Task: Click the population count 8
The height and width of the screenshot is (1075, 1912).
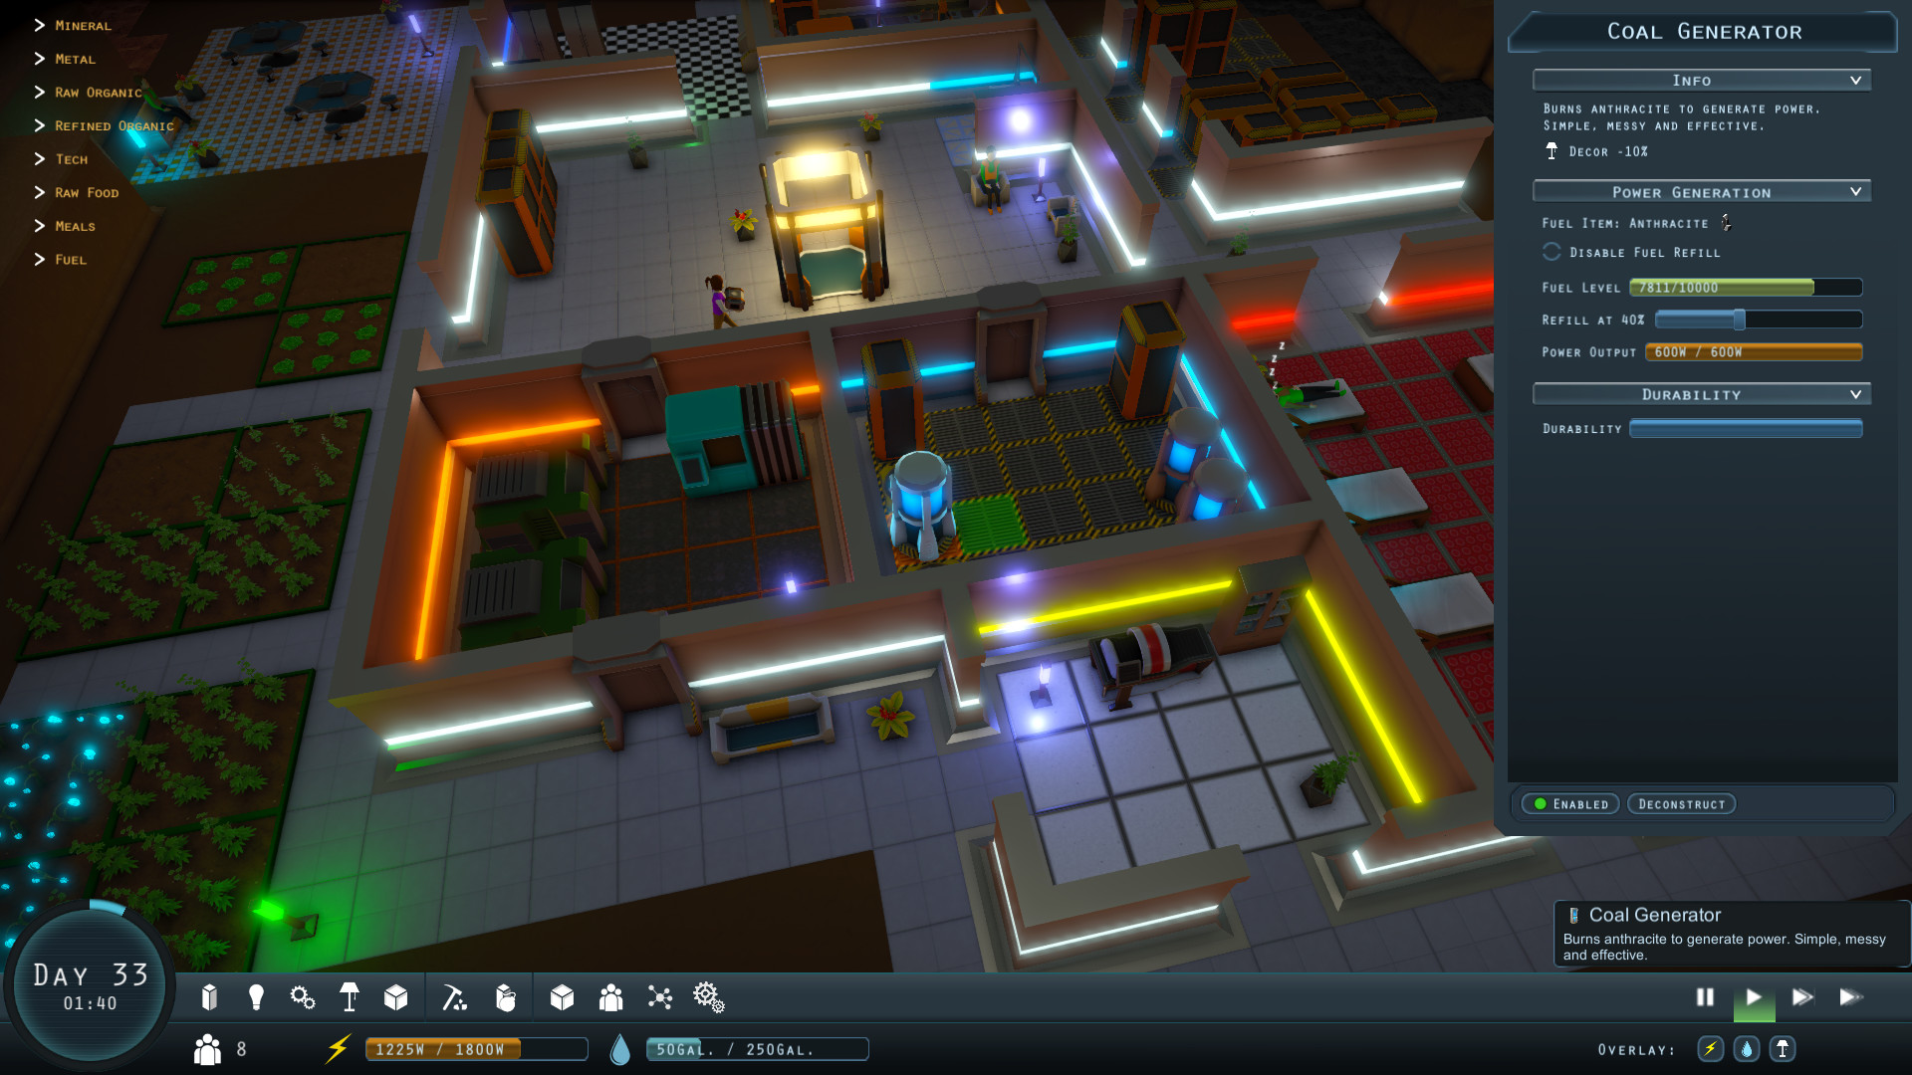Action: click(241, 1049)
